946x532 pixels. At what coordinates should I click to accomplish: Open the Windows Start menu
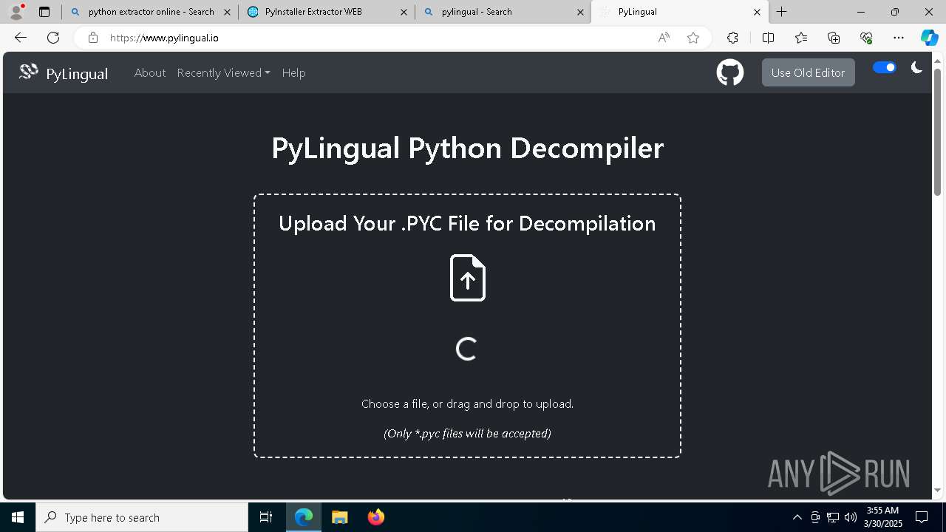(x=18, y=517)
